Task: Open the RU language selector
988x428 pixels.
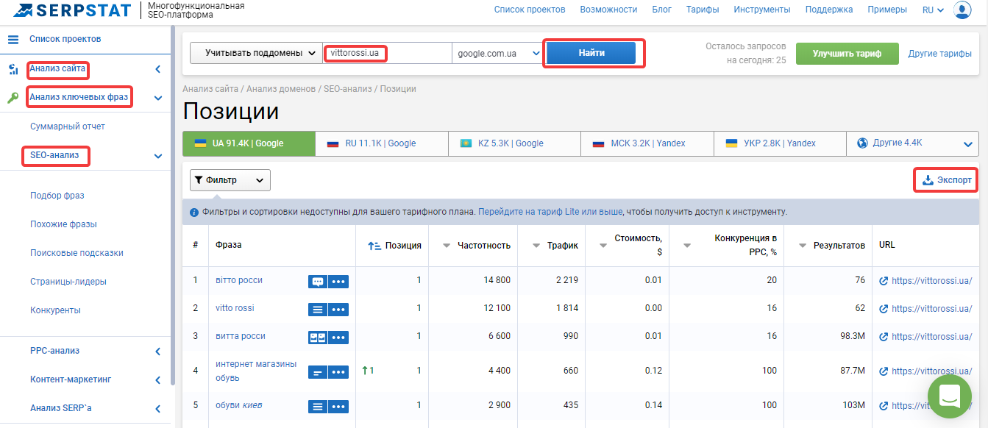Action: pyautogui.click(x=933, y=10)
